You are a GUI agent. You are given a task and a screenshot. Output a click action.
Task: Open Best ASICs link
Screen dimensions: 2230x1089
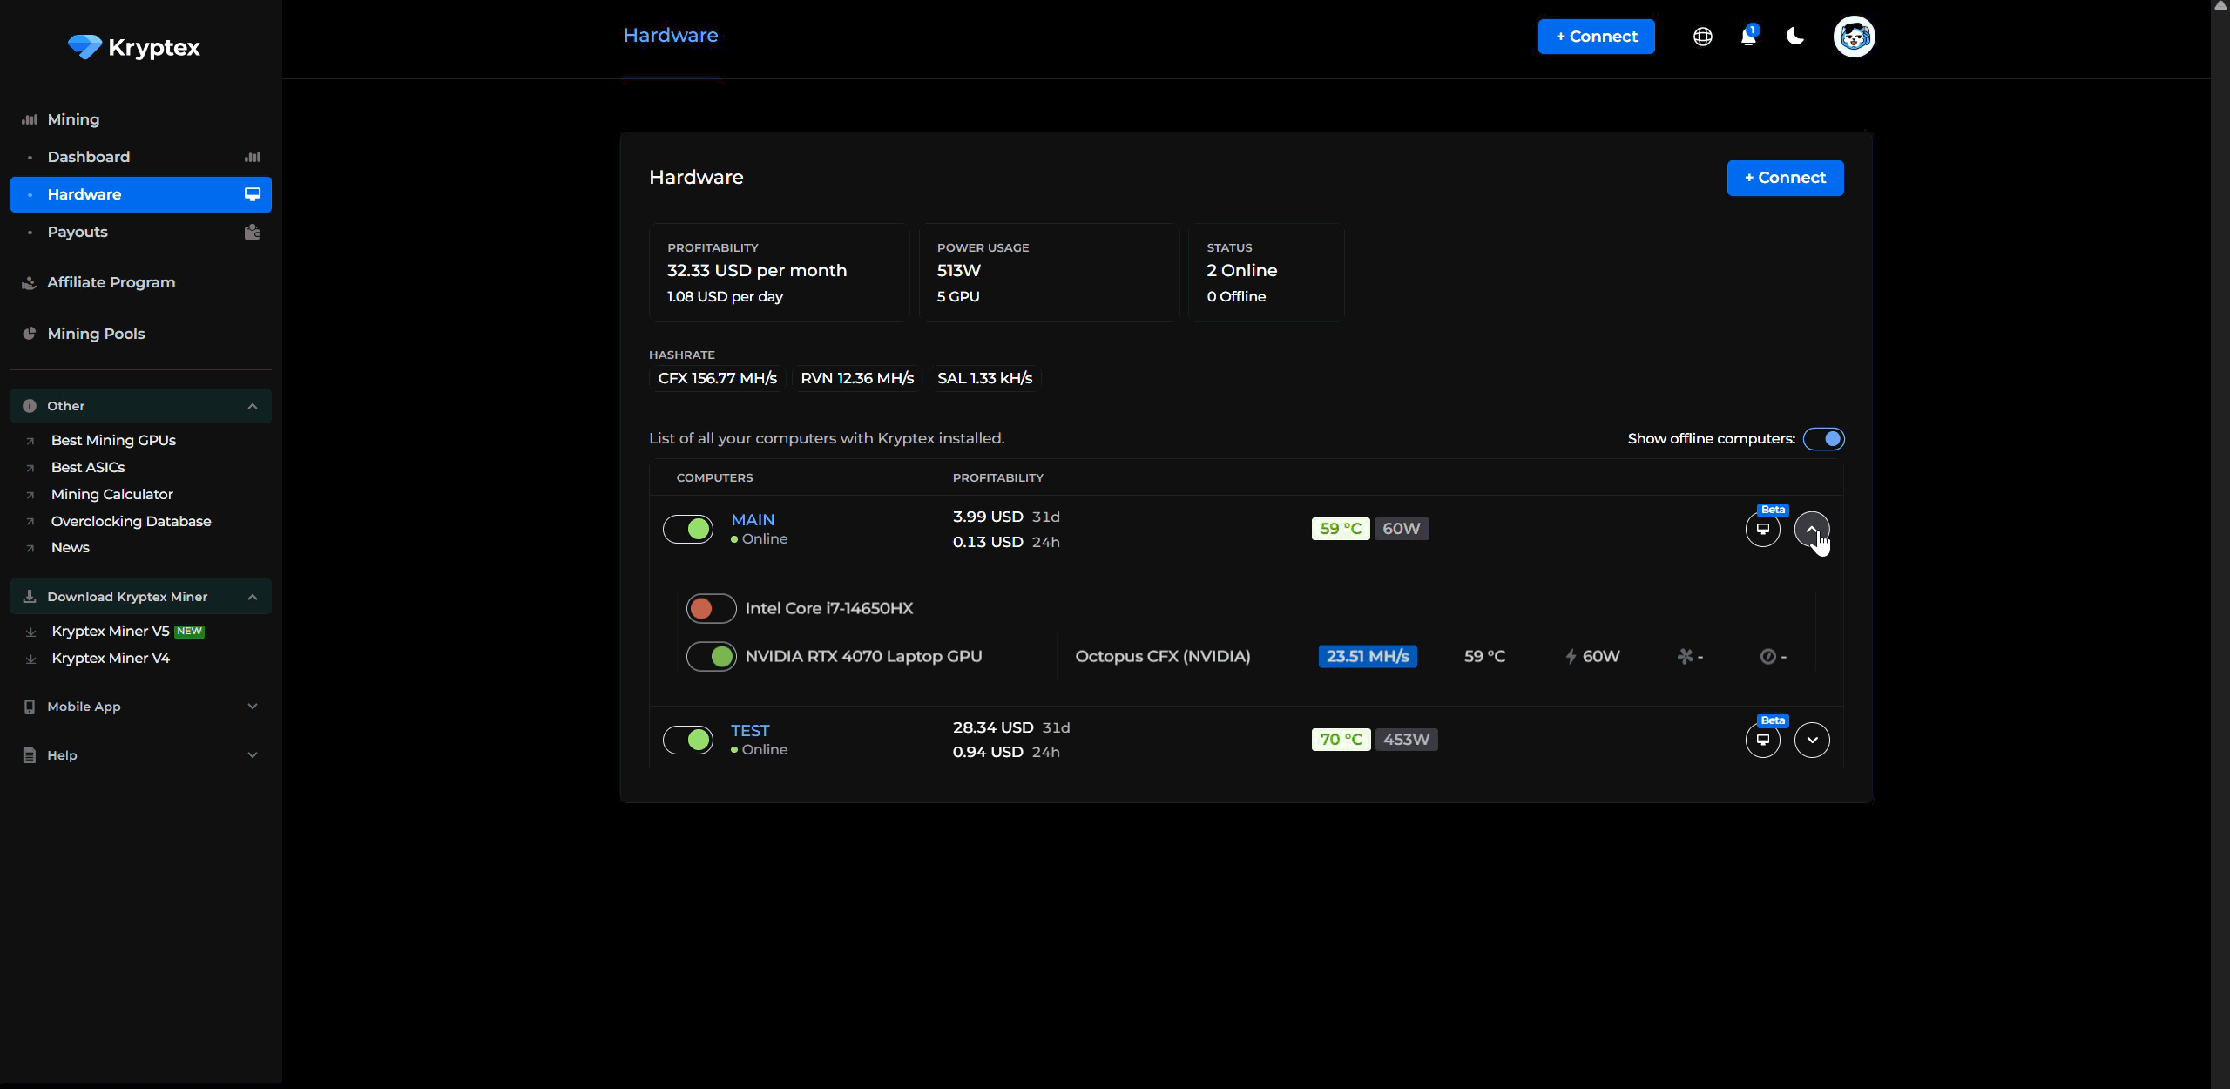(x=88, y=468)
